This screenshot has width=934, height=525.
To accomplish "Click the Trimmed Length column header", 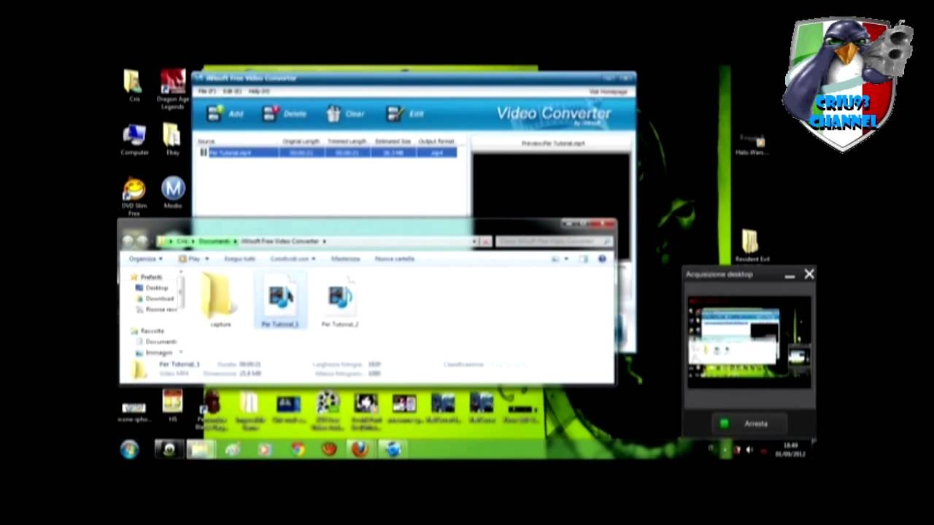I will point(347,141).
